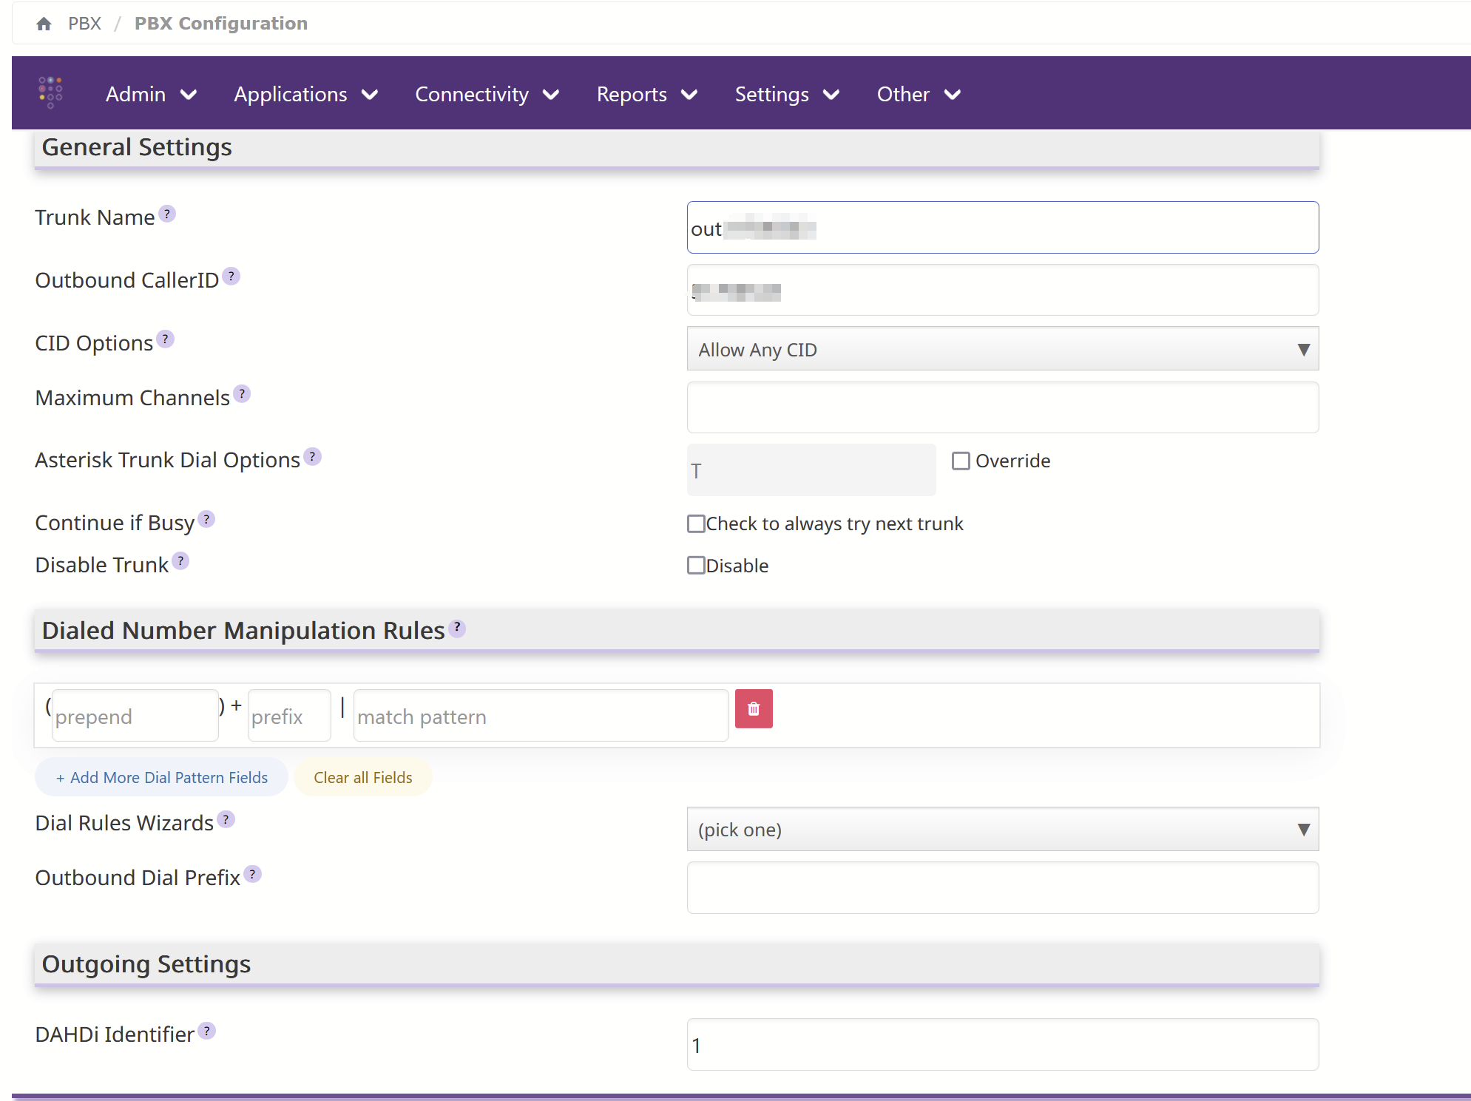1471x1101 pixels.
Task: Open help tooltip for Continue if Busy
Action: click(207, 519)
